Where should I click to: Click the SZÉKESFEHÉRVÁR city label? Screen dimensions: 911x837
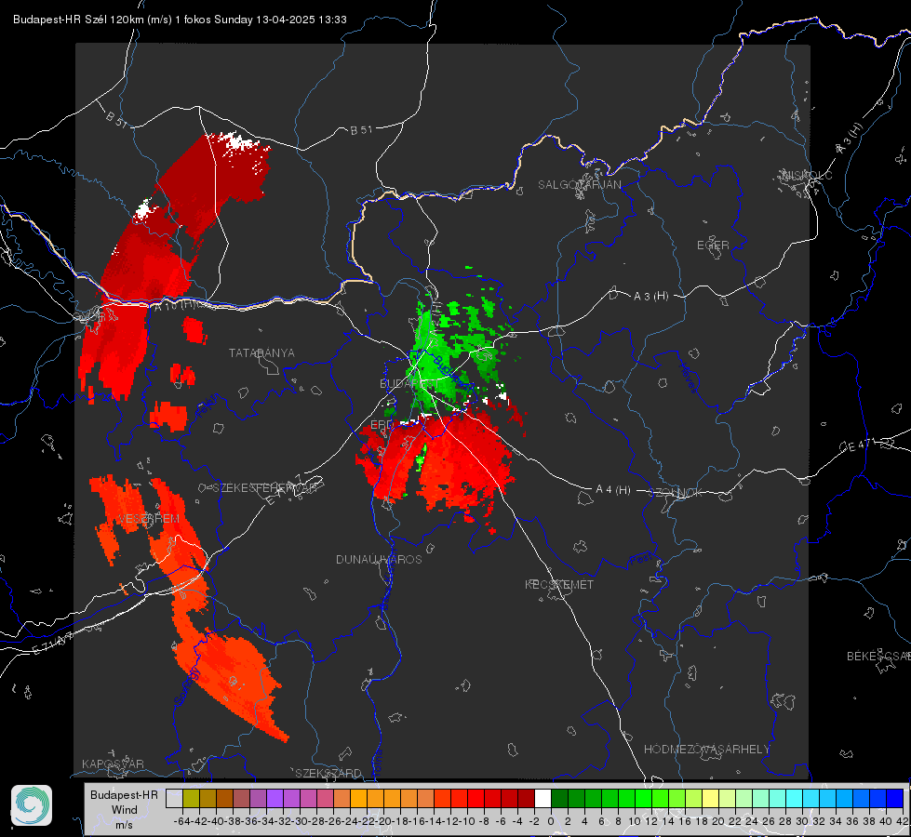tap(264, 488)
